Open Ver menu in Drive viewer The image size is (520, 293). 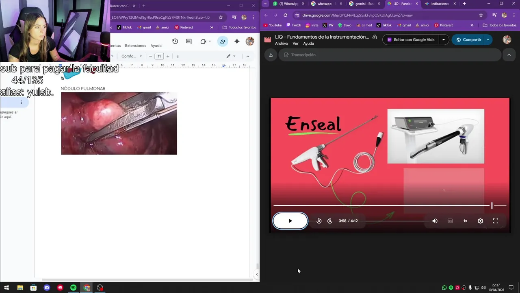(x=295, y=44)
